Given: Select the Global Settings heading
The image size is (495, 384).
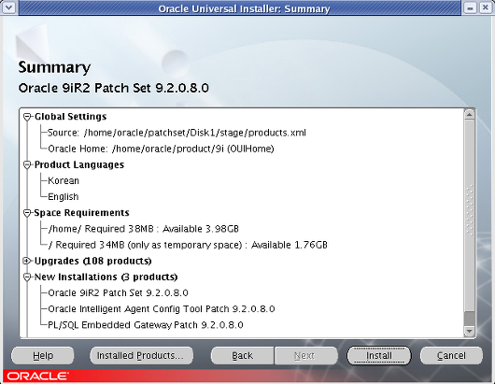Looking at the screenshot, I should tap(70, 117).
